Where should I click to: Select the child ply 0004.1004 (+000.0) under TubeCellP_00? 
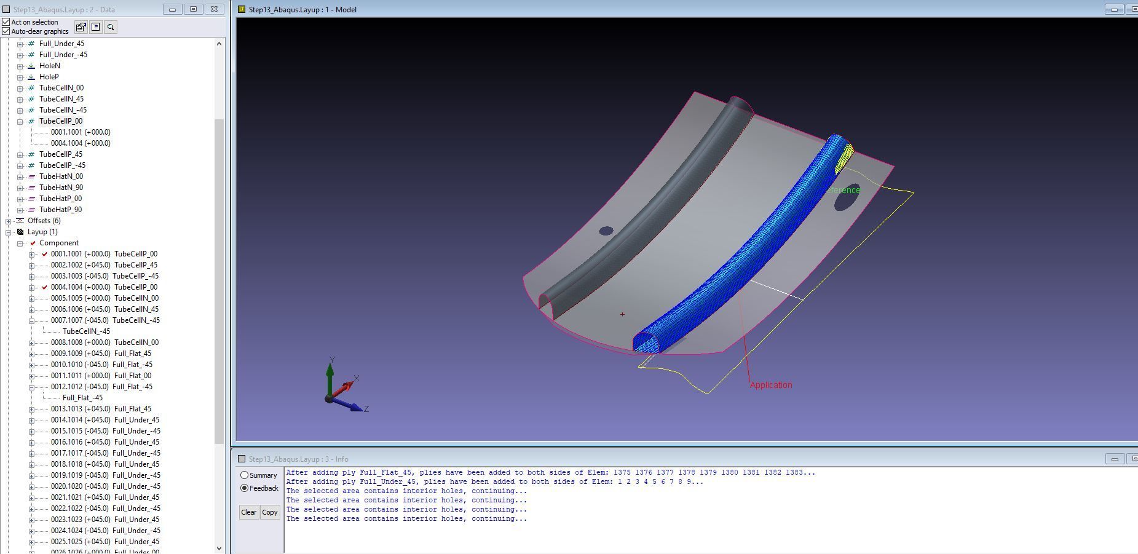click(x=81, y=143)
